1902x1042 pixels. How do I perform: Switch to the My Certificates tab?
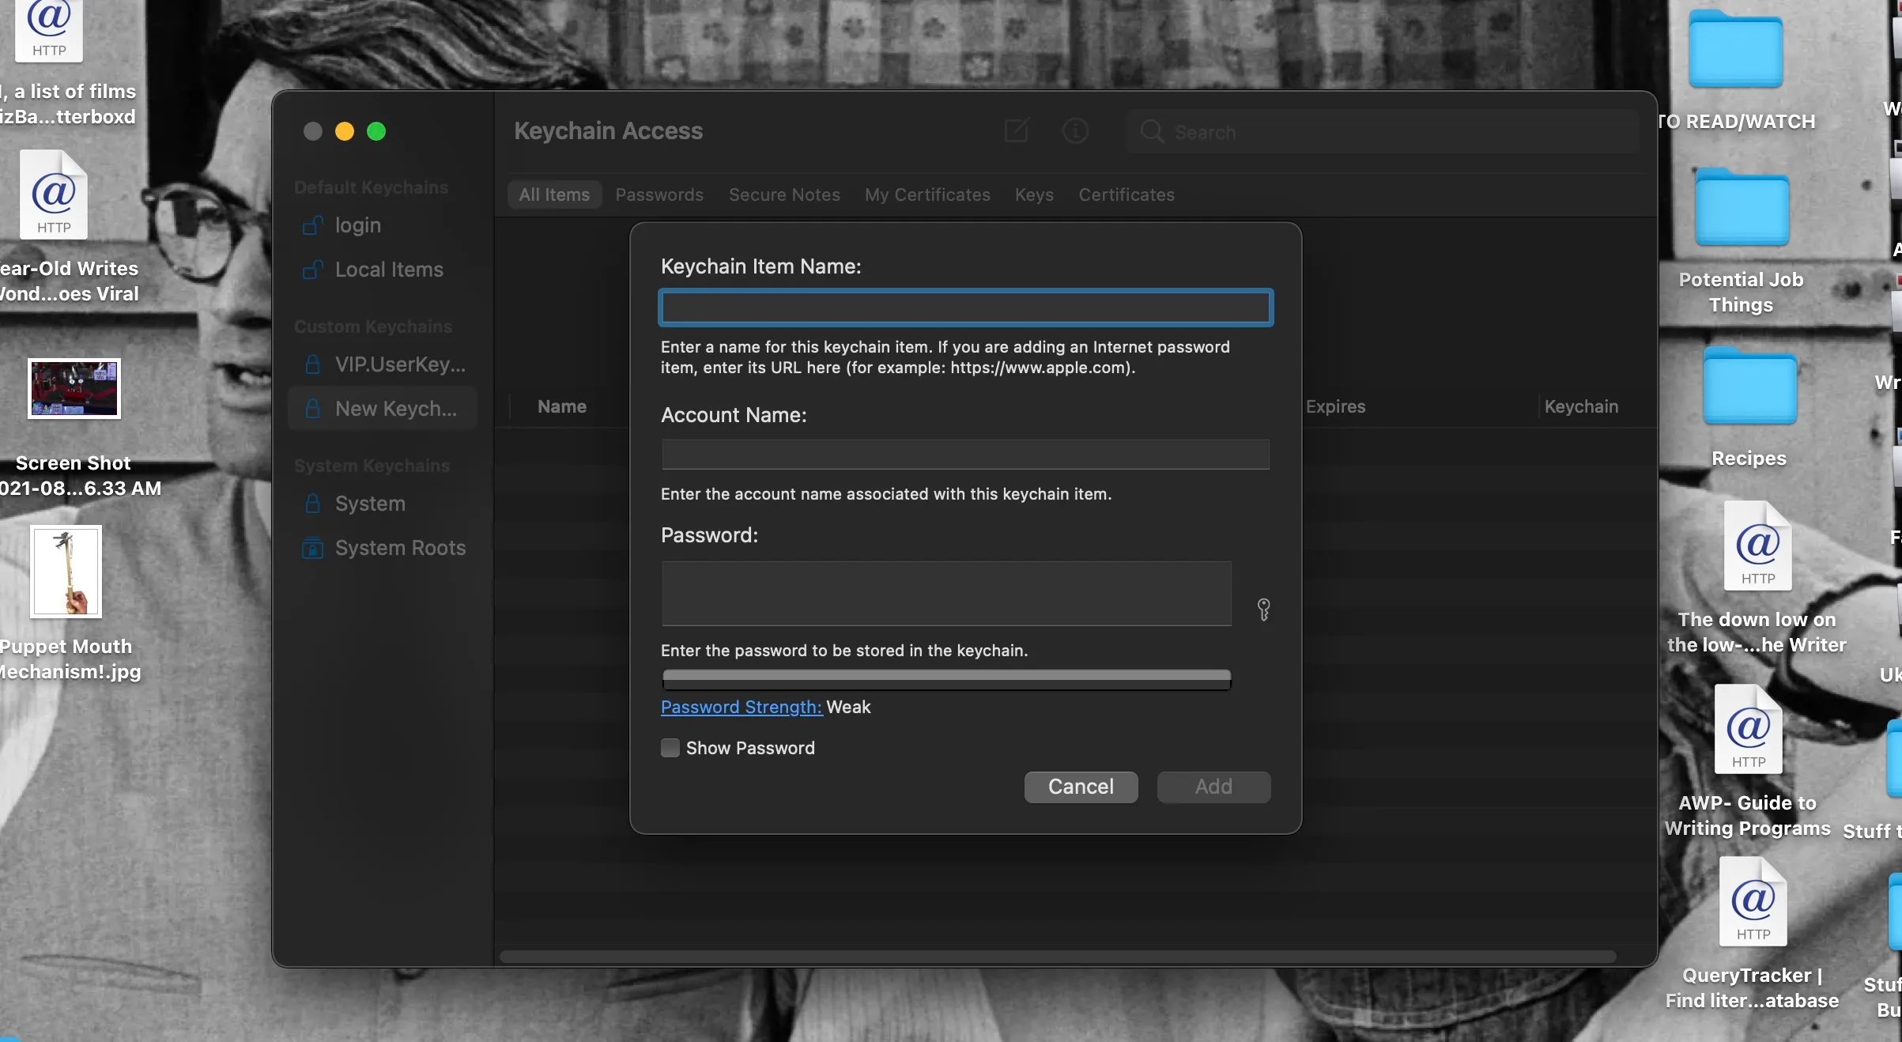pyautogui.click(x=926, y=194)
